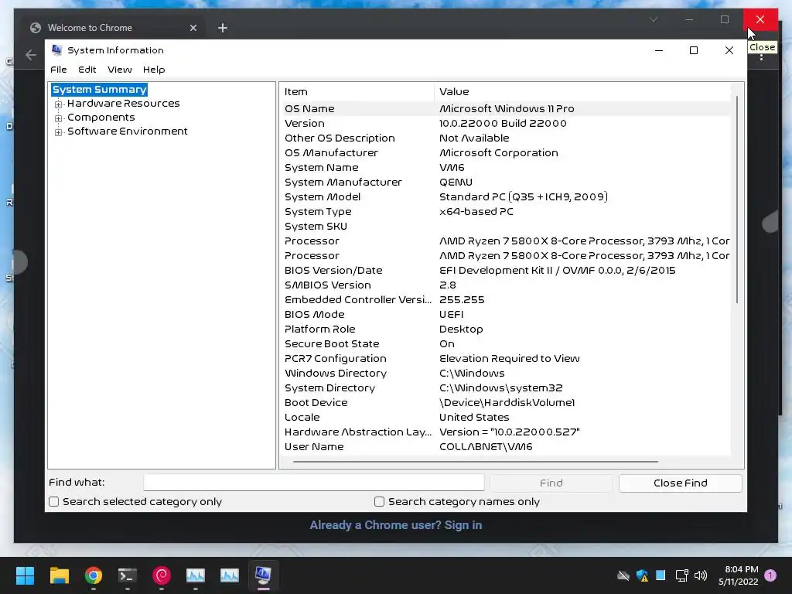The image size is (792, 594).
Task: Focus the Find what input field
Action: coord(314,483)
